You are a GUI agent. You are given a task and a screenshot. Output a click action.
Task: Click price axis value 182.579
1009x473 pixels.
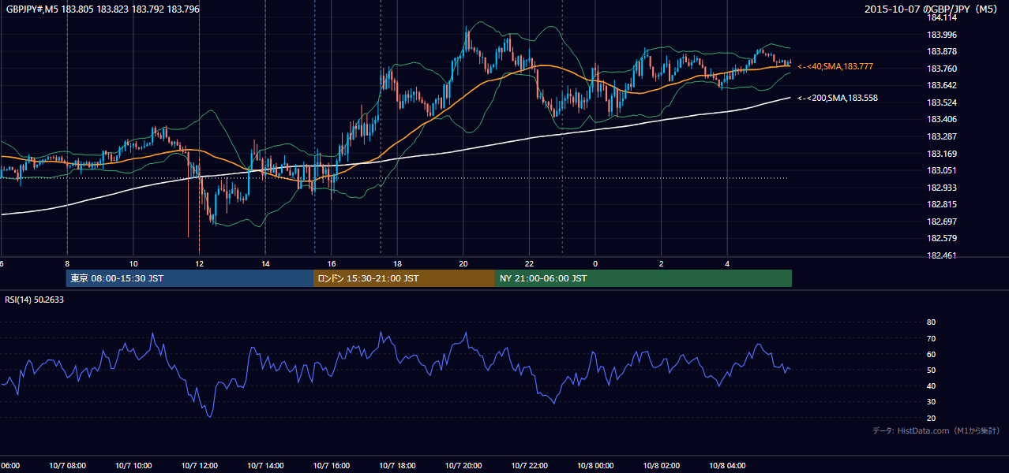pos(941,238)
